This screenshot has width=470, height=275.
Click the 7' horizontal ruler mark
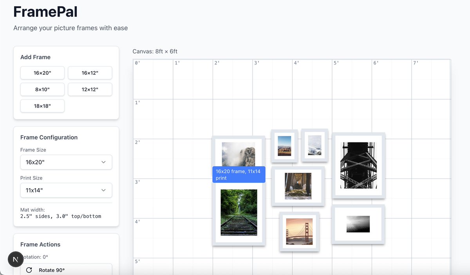(x=416, y=63)
